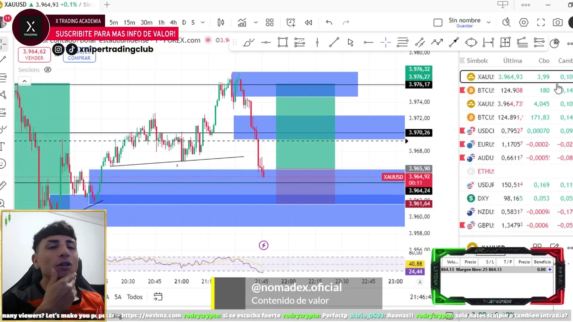Select USDCHF row in watchlist
The image size is (573, 322).
[516, 131]
